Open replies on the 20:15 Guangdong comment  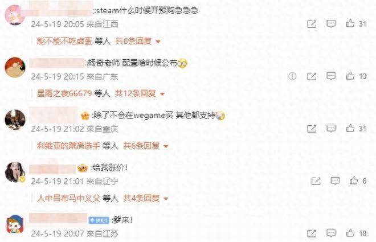click(x=331, y=76)
